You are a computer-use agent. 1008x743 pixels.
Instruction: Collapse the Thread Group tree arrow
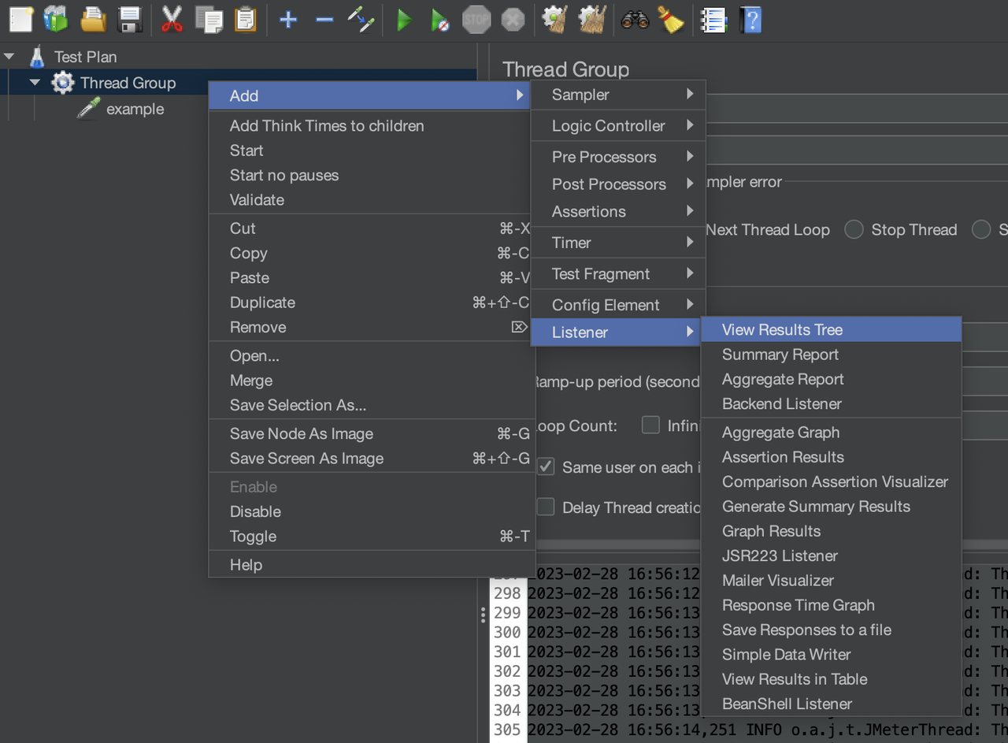tap(35, 83)
